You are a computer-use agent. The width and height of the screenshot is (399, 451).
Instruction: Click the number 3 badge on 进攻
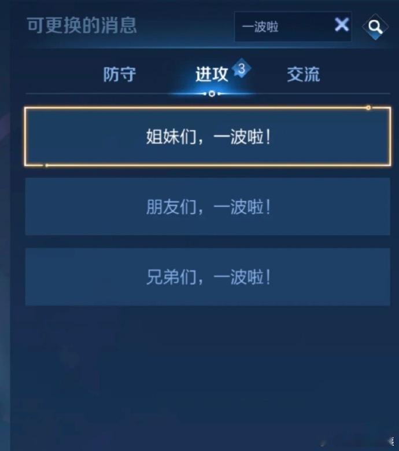(242, 68)
